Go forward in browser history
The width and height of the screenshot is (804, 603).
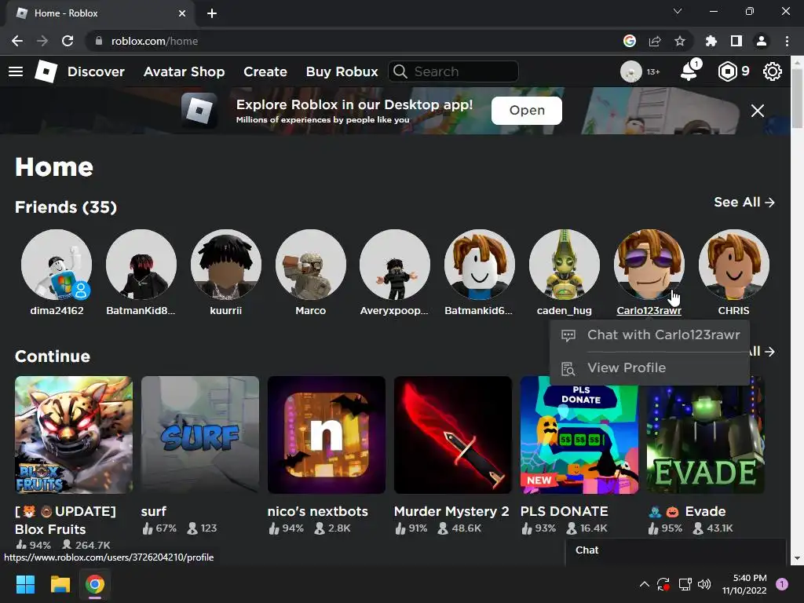(x=42, y=41)
